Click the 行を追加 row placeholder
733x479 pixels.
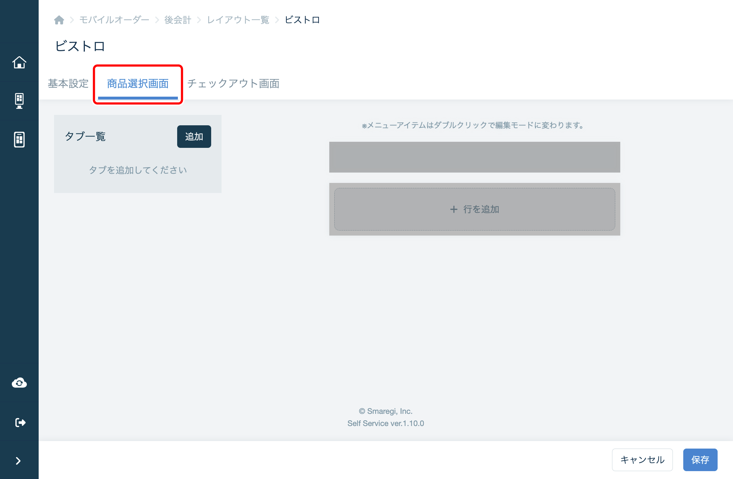[474, 209]
